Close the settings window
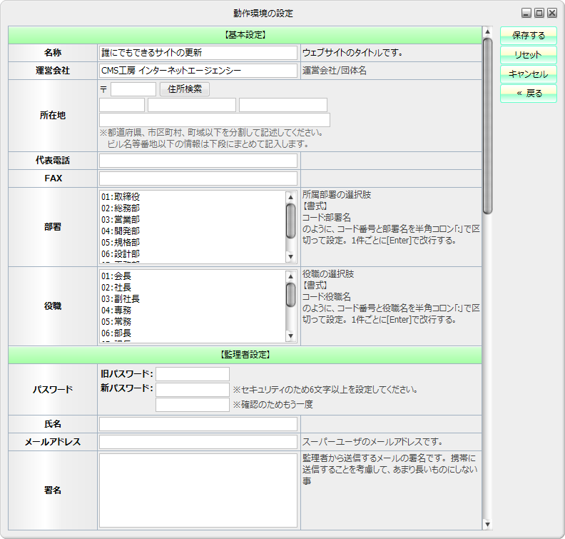 [552, 13]
